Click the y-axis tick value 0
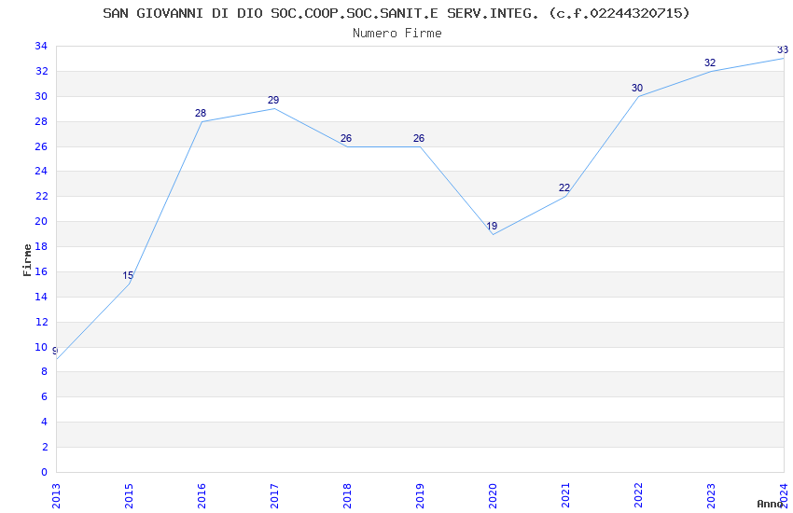793x513 pixels. (x=45, y=472)
